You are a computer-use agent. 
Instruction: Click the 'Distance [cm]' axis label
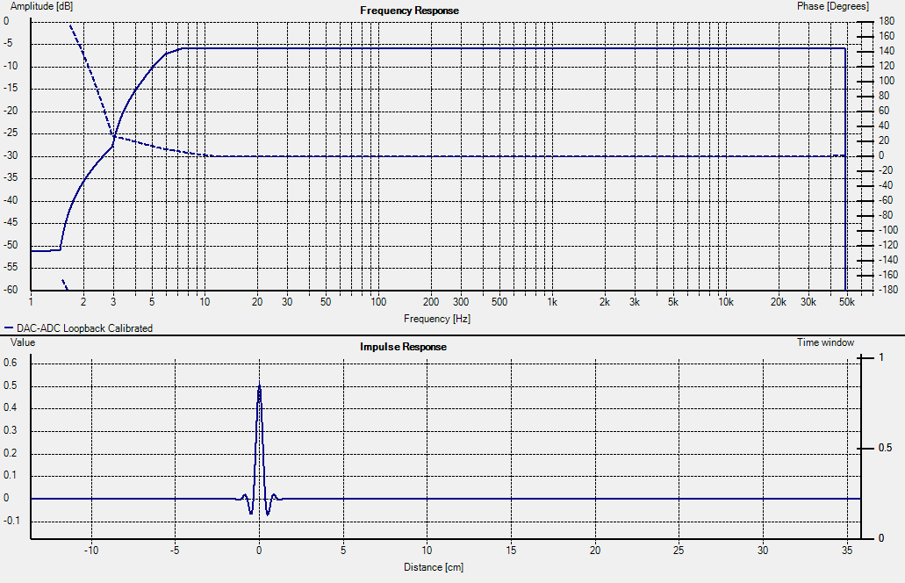434,567
